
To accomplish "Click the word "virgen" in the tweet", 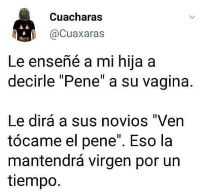I will coord(110,162).
